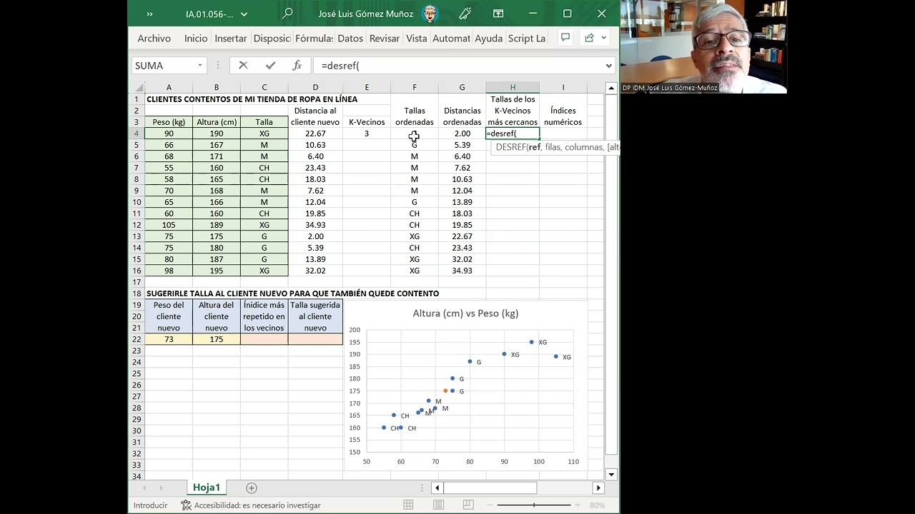Switch to the Ayuda ribbon tab
Image resolution: width=915 pixels, height=514 pixels.
(489, 38)
